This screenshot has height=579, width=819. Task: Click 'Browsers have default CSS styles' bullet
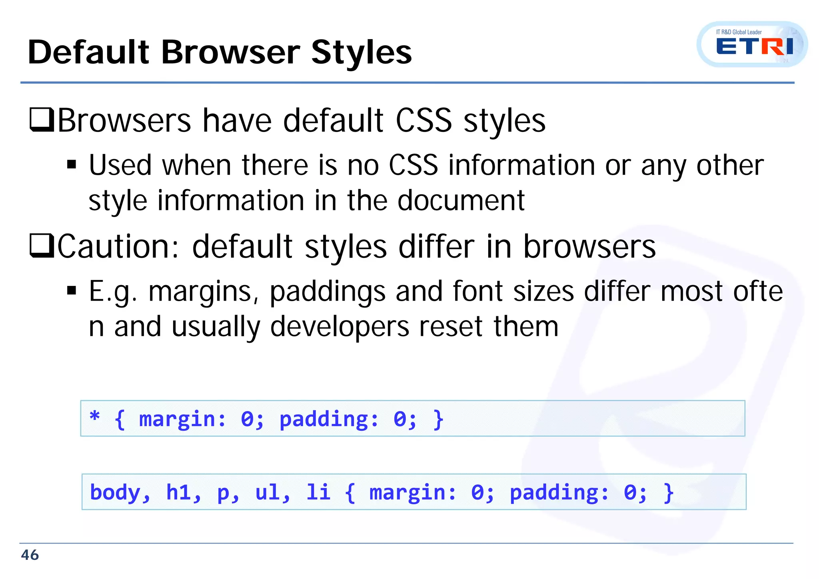(x=288, y=120)
